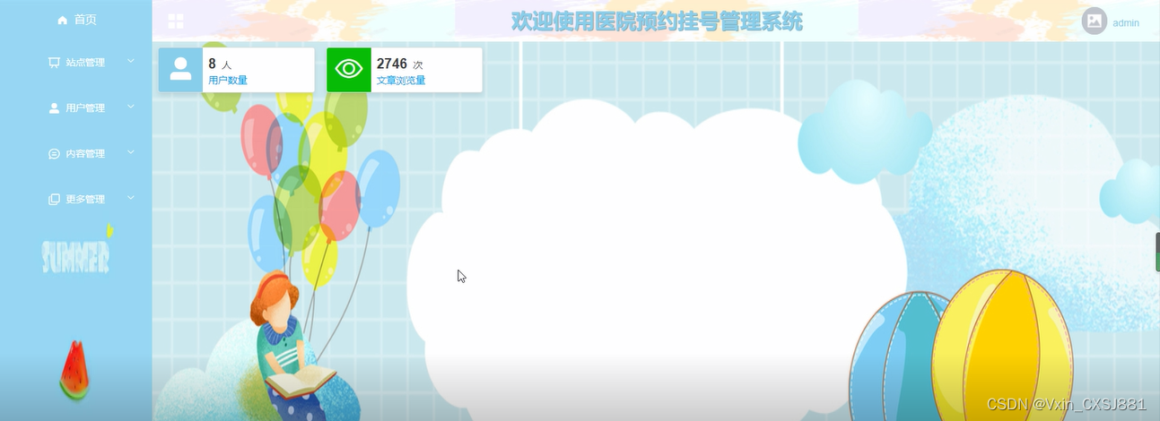Image resolution: width=1160 pixels, height=421 pixels.
Task: Click the scrollbar handle on right edge
Action: (x=1156, y=251)
